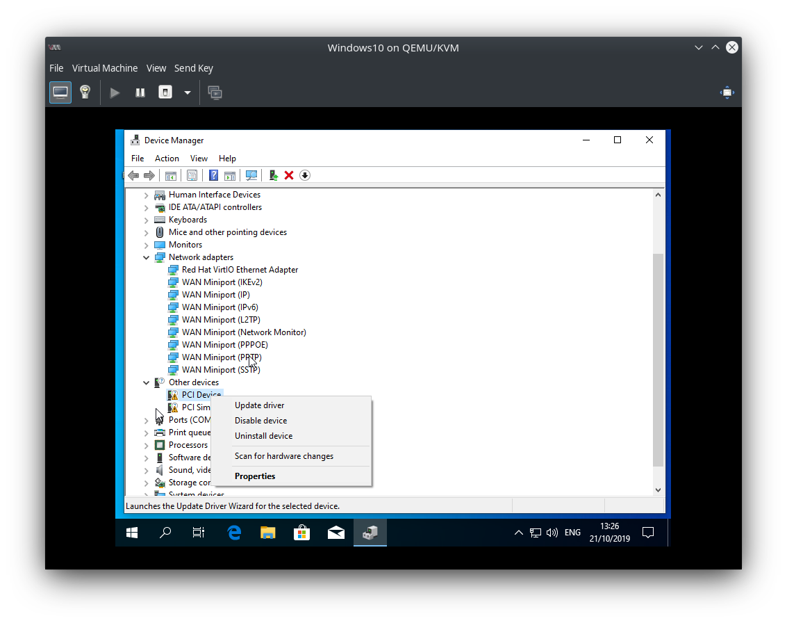This screenshot has height=623, width=787.
Task: Open virt-manager File menu
Action: pyautogui.click(x=56, y=68)
